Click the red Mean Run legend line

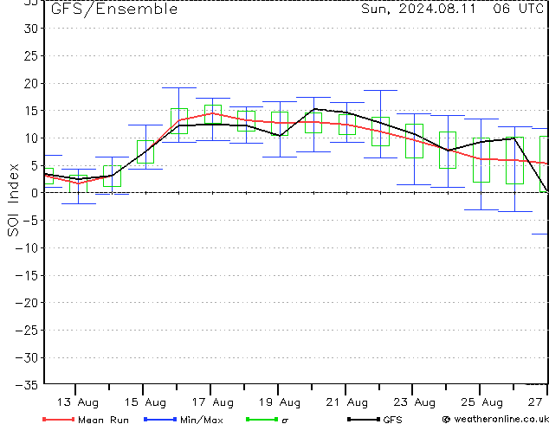click(x=59, y=419)
